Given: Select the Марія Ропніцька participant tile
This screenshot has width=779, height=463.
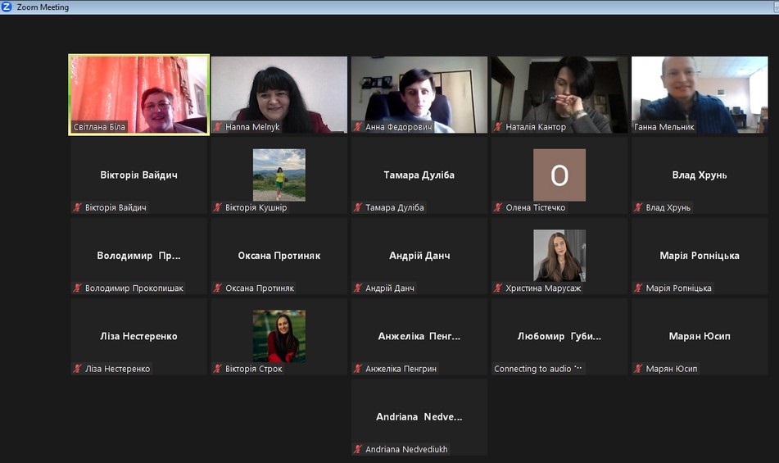Looking at the screenshot, I should coord(700,256).
